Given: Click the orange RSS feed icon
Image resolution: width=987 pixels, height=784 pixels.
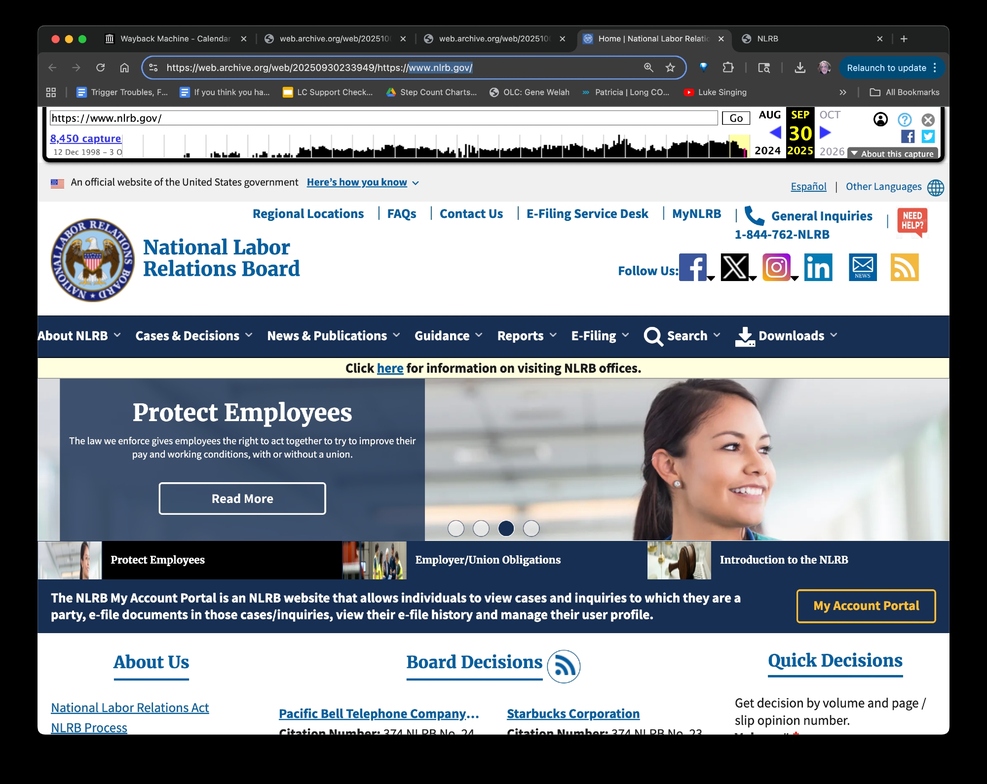Looking at the screenshot, I should point(904,267).
